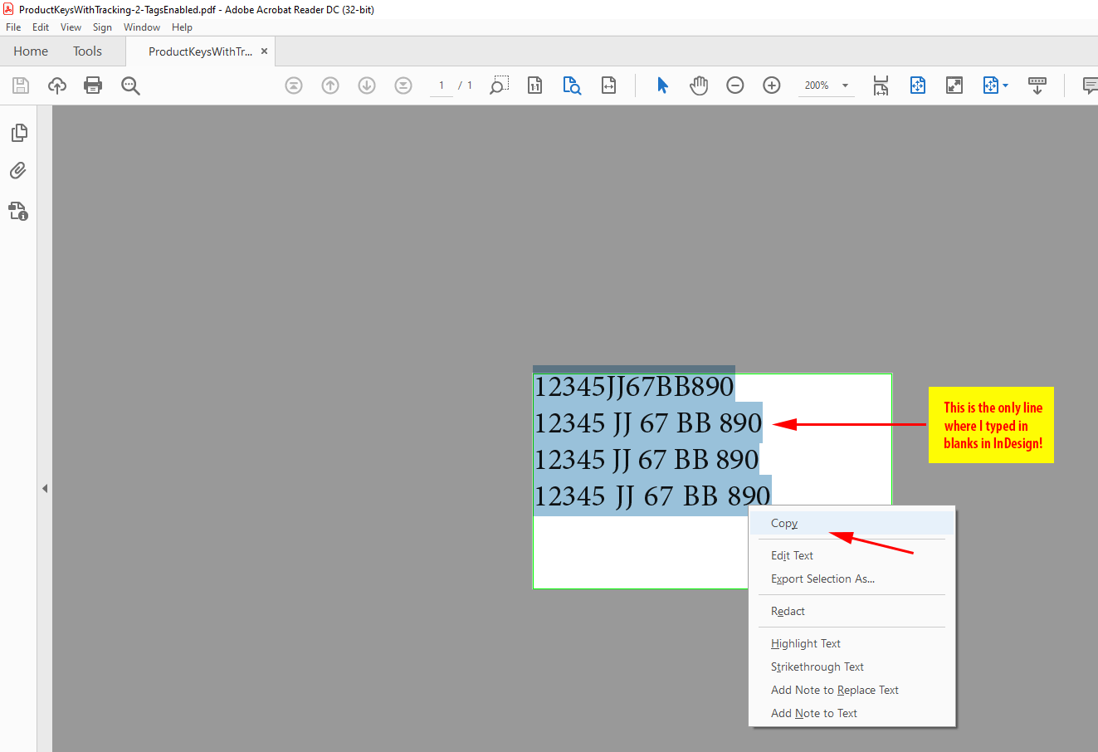Image resolution: width=1098 pixels, height=752 pixels.
Task: Zoom out with the minus icon
Action: point(734,85)
